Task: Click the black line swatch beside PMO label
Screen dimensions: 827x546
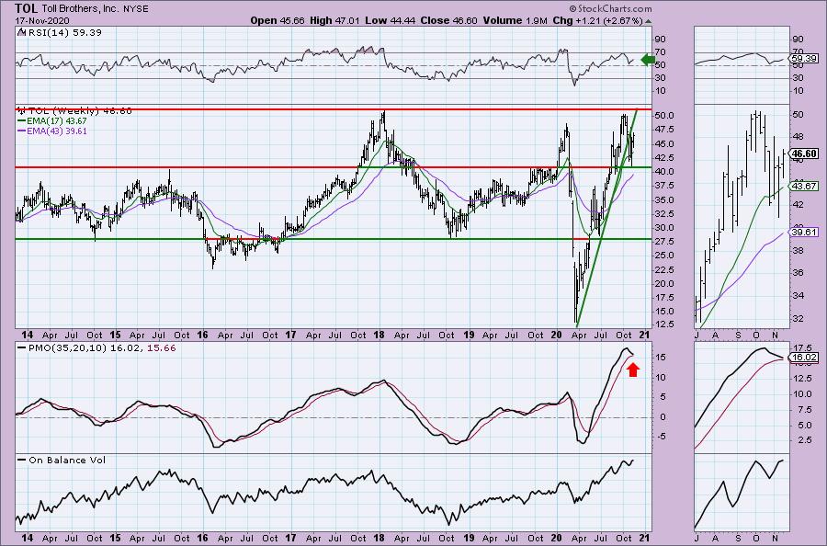Action: [22, 348]
